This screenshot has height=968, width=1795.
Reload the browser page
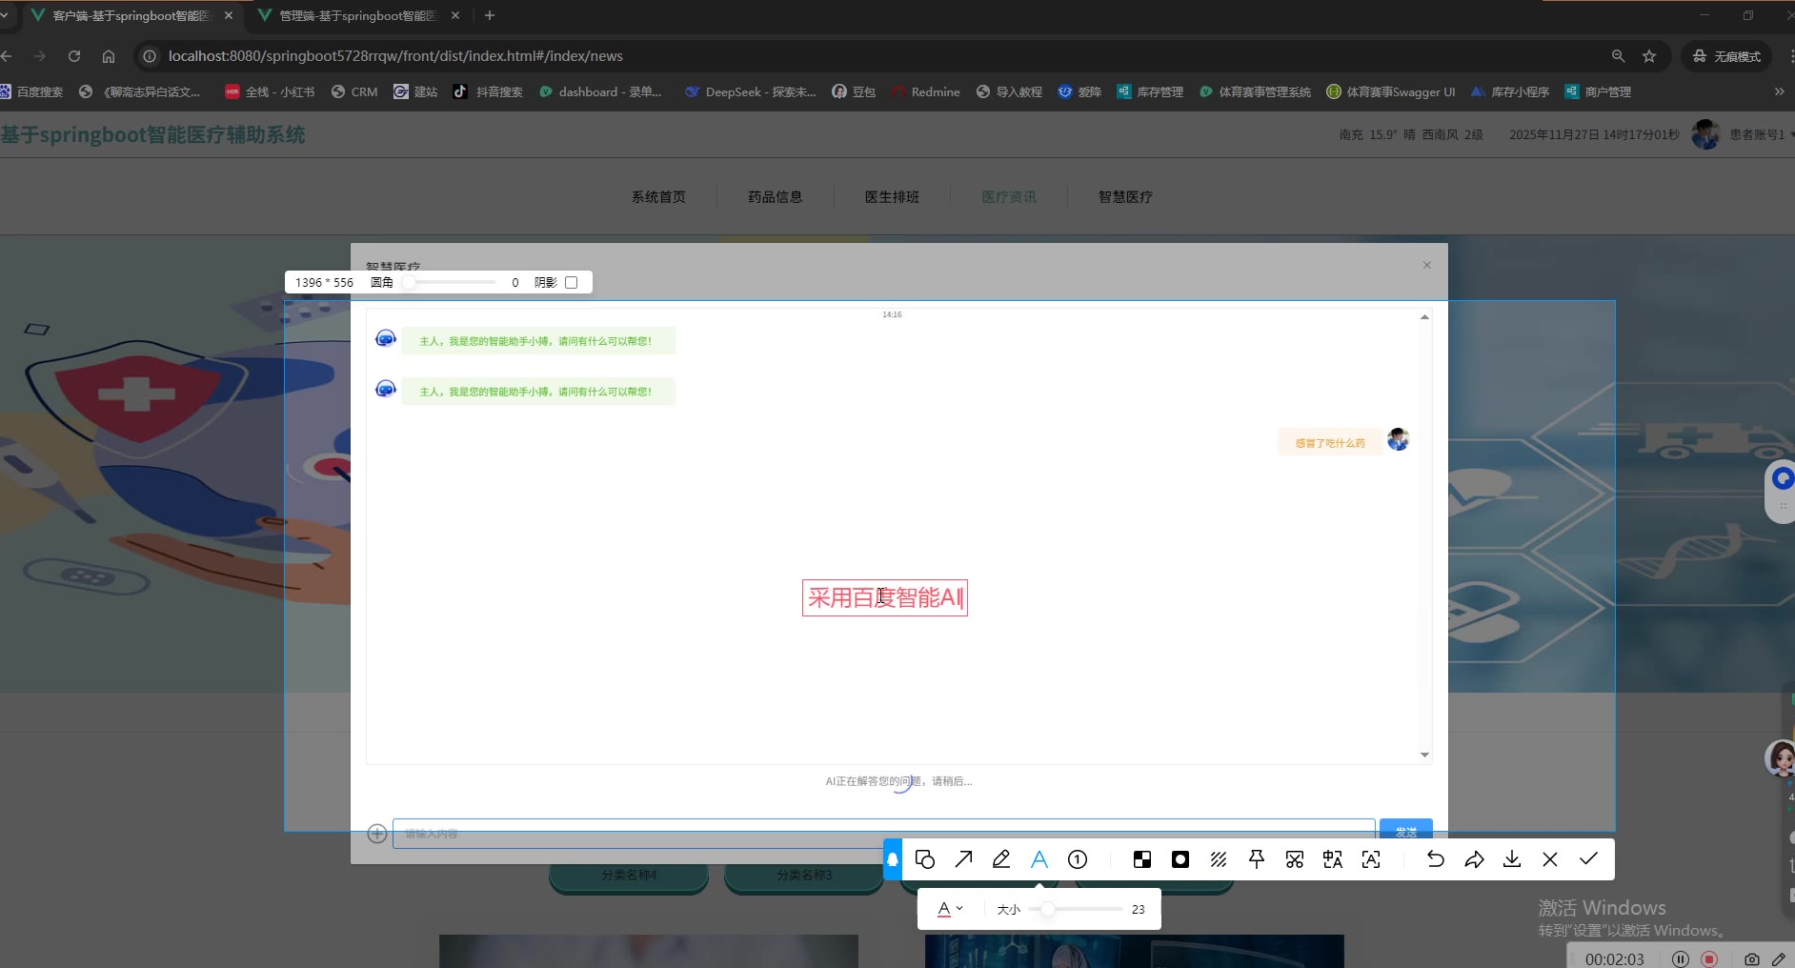pos(74,56)
